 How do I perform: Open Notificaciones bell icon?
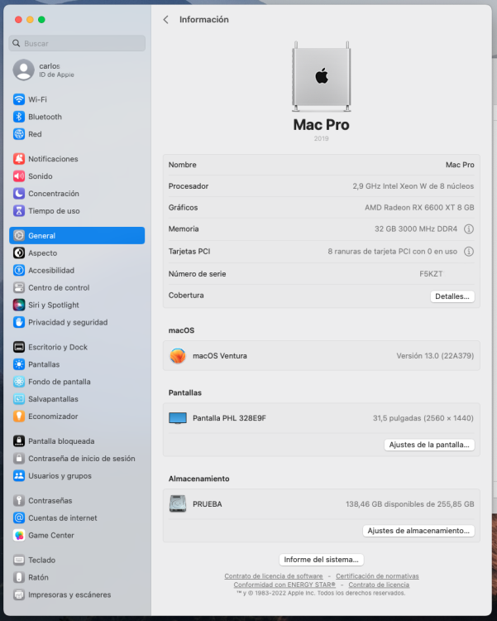[x=18, y=158]
